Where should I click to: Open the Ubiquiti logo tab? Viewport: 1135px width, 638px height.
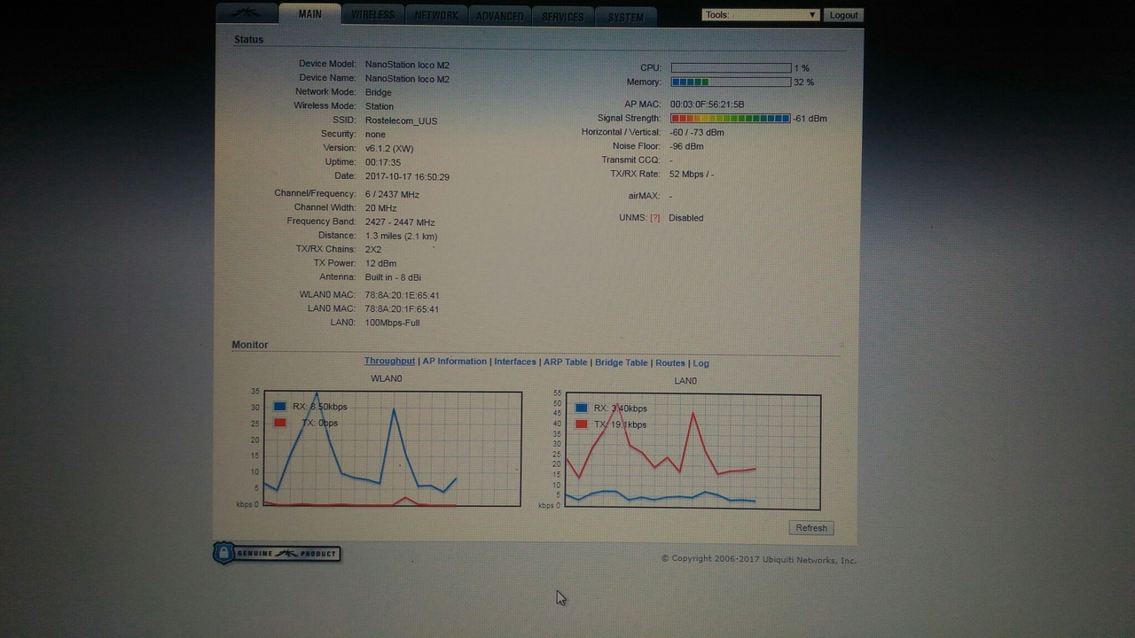click(x=247, y=13)
